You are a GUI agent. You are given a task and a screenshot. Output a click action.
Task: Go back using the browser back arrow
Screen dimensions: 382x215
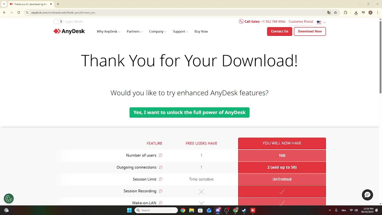click(x=4, y=13)
